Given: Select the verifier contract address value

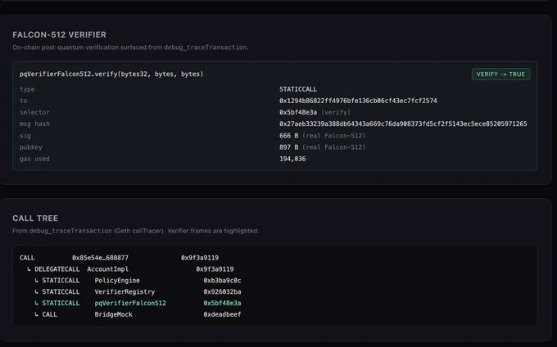Looking at the screenshot, I should [x=358, y=101].
